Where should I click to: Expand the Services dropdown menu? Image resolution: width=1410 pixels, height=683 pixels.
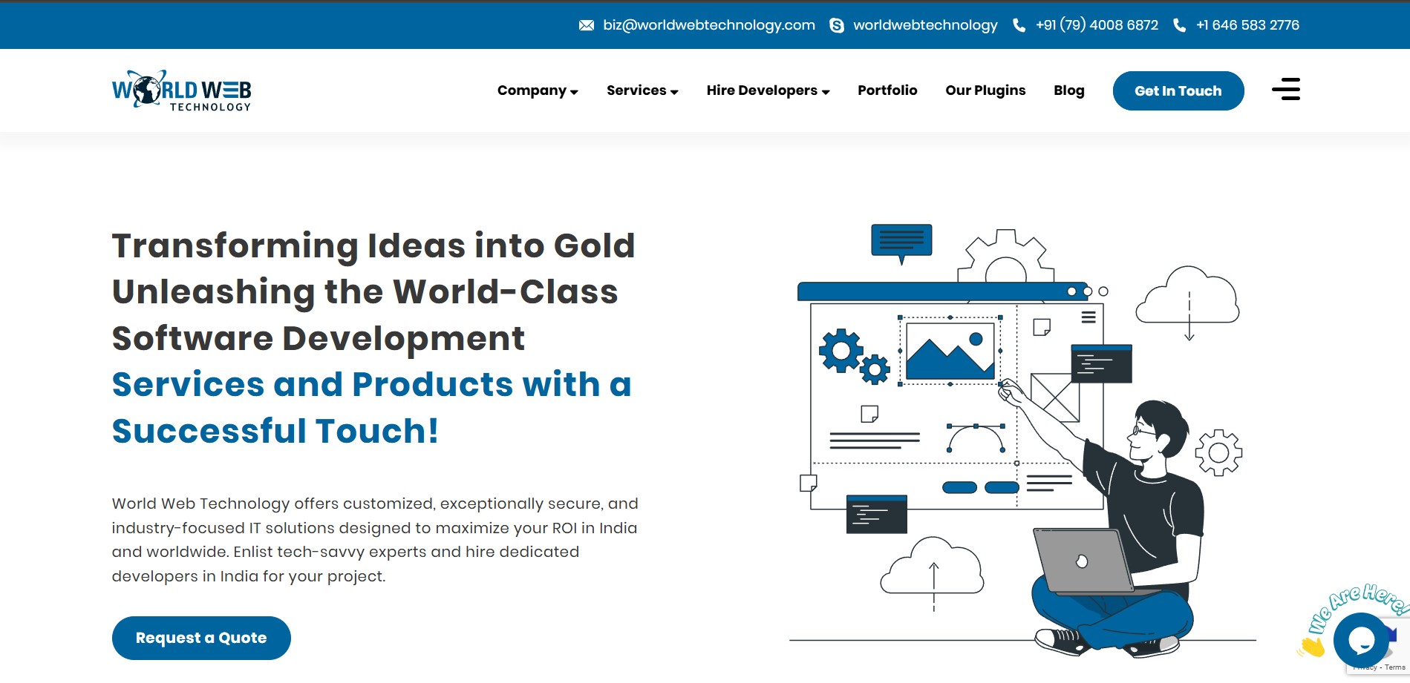642,90
